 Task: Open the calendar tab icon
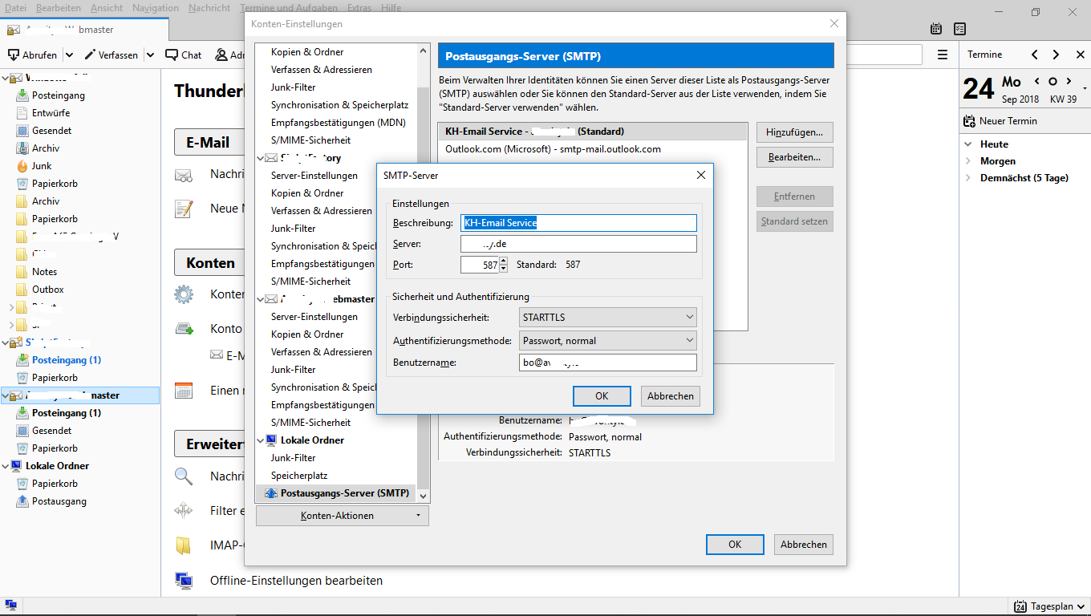click(936, 29)
